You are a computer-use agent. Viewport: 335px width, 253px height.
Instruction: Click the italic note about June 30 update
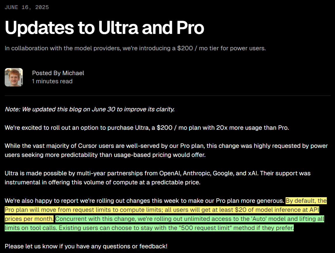(90, 109)
